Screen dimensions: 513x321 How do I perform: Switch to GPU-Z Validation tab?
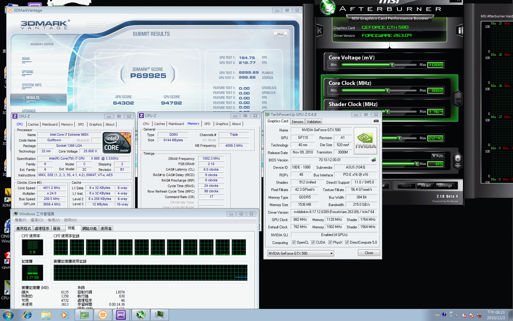(x=314, y=122)
